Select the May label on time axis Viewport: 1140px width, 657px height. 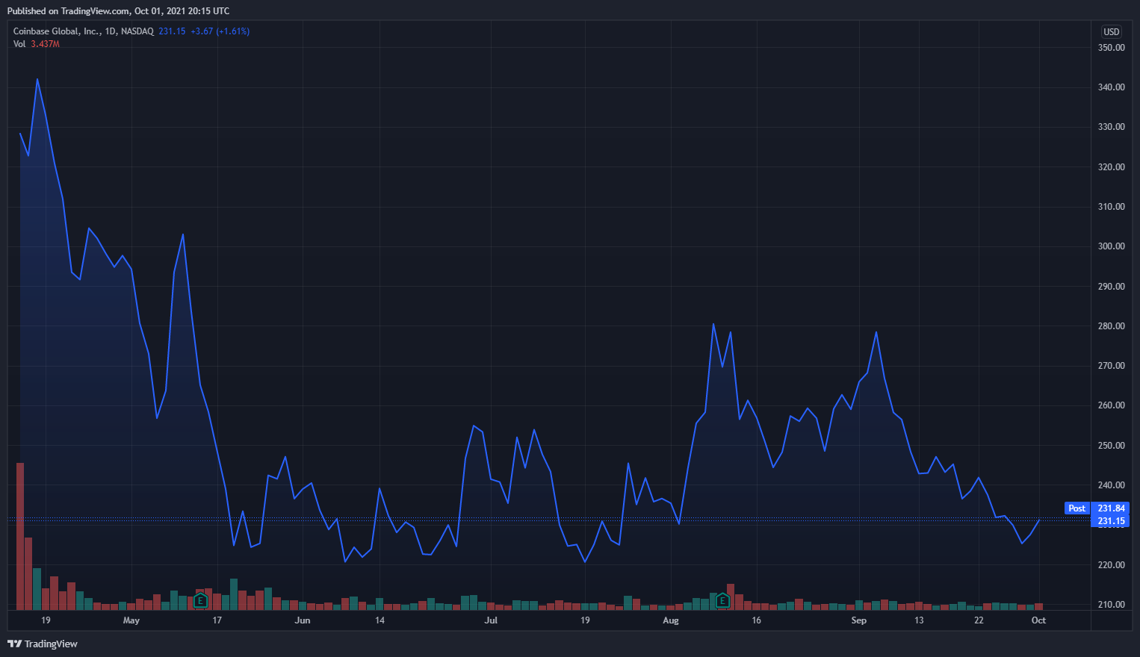[x=131, y=620]
